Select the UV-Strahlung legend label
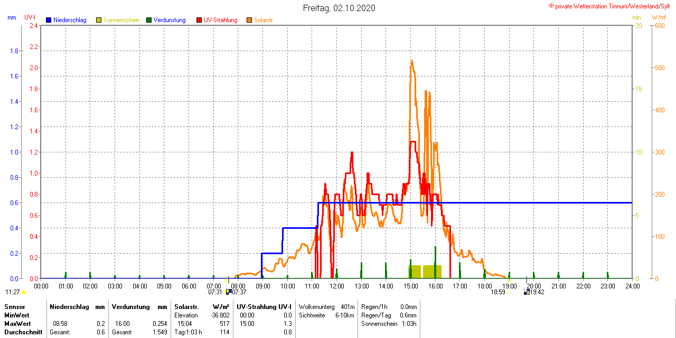The width and height of the screenshot is (676, 338). click(x=221, y=20)
